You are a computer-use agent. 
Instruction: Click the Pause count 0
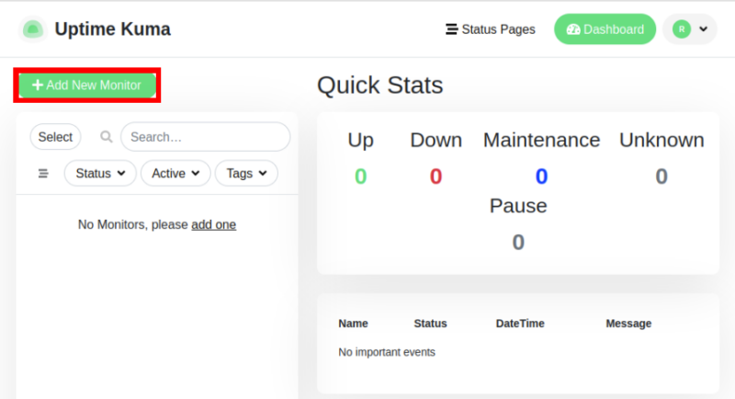point(518,243)
